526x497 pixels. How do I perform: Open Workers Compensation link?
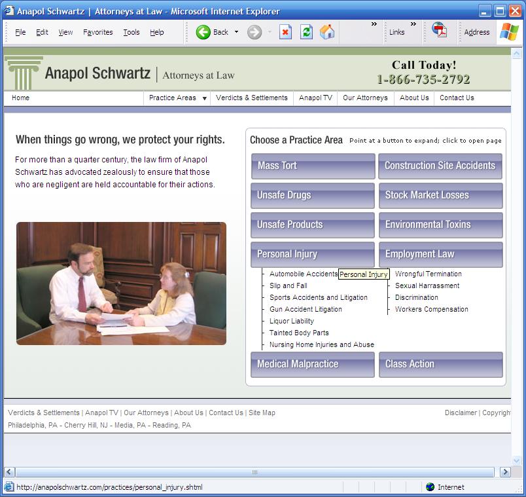[431, 309]
